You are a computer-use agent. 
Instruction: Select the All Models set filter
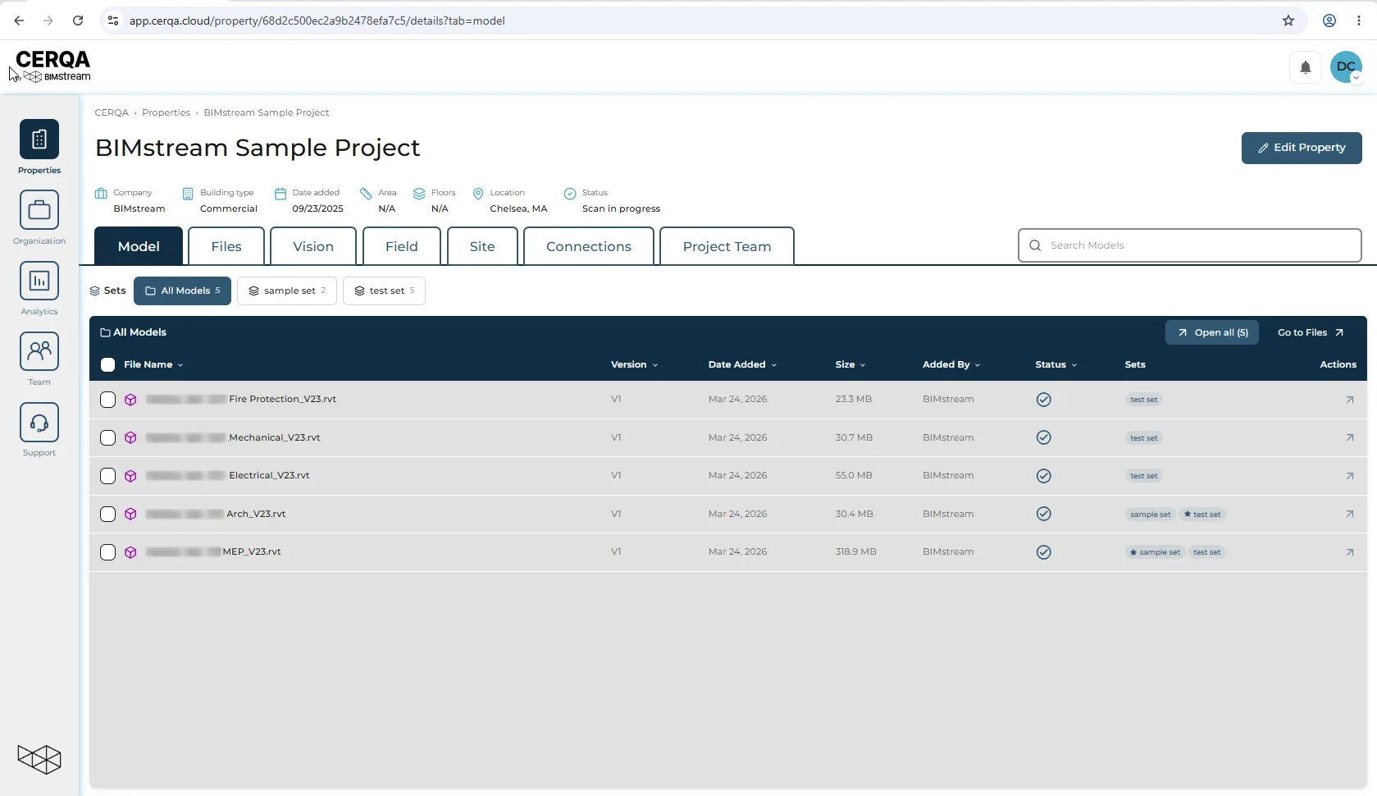[182, 290]
